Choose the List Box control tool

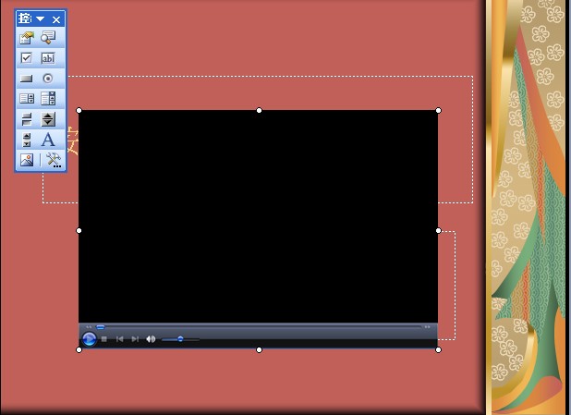point(27,99)
